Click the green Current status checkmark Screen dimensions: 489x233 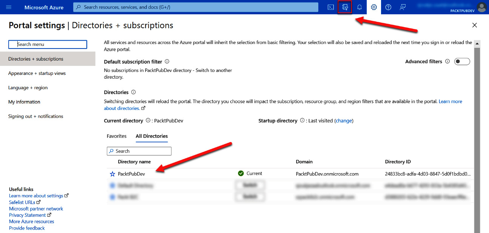pyautogui.click(x=241, y=174)
